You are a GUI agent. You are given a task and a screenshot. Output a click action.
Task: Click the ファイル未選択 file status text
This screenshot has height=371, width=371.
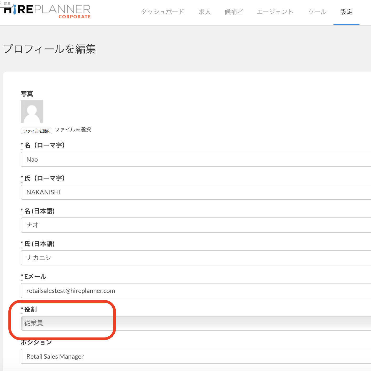73,130
